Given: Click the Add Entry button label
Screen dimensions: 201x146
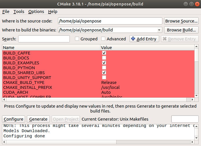Looking at the screenshot, I should [146, 39].
